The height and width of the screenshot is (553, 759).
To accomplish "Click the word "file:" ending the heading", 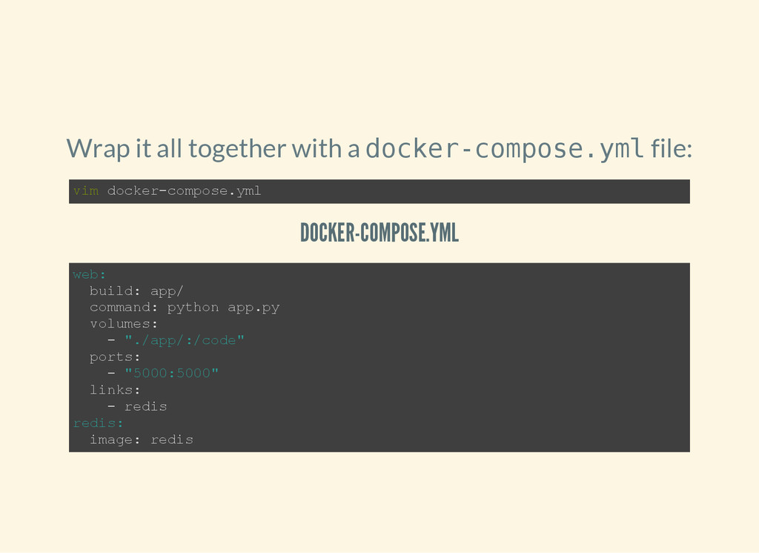I will coord(671,149).
